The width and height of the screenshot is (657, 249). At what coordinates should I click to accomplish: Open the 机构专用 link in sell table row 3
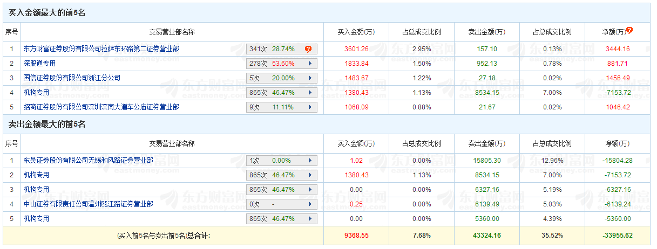pos(36,190)
